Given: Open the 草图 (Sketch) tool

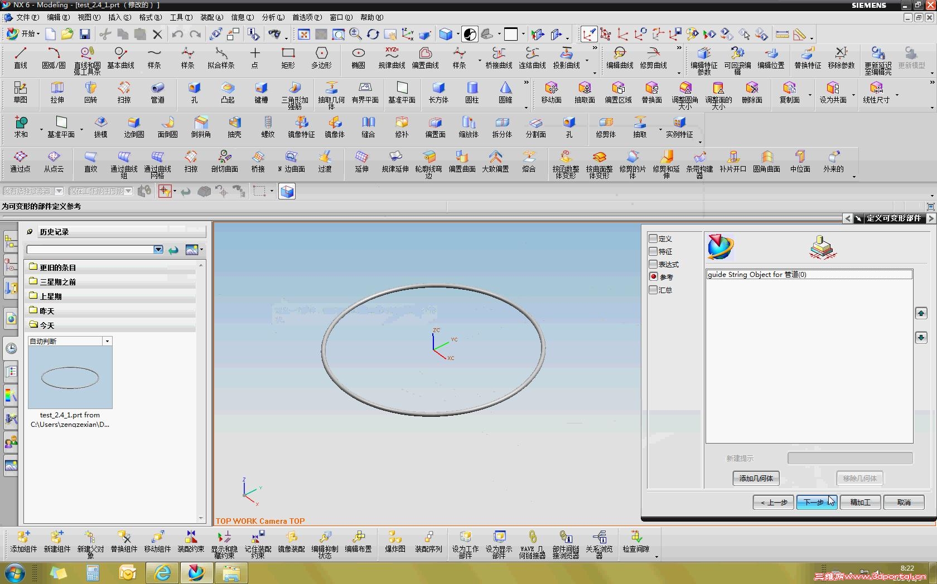Looking at the screenshot, I should coord(21,93).
